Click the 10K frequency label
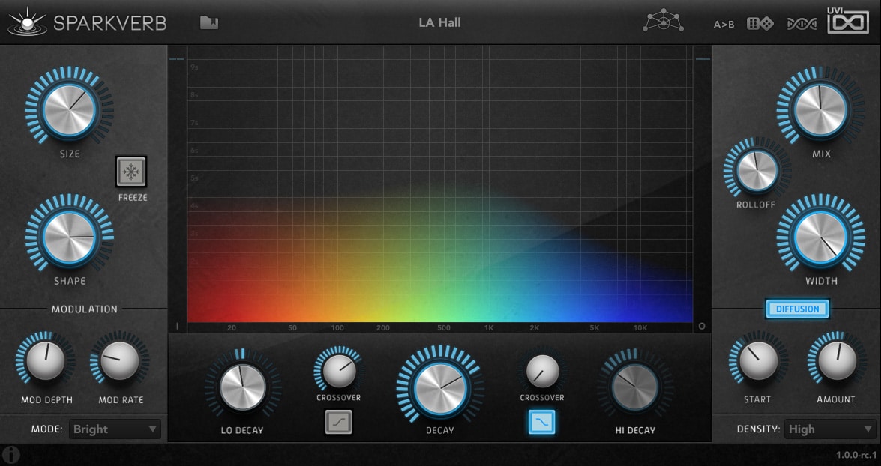This screenshot has width=881, height=466. 640,328
